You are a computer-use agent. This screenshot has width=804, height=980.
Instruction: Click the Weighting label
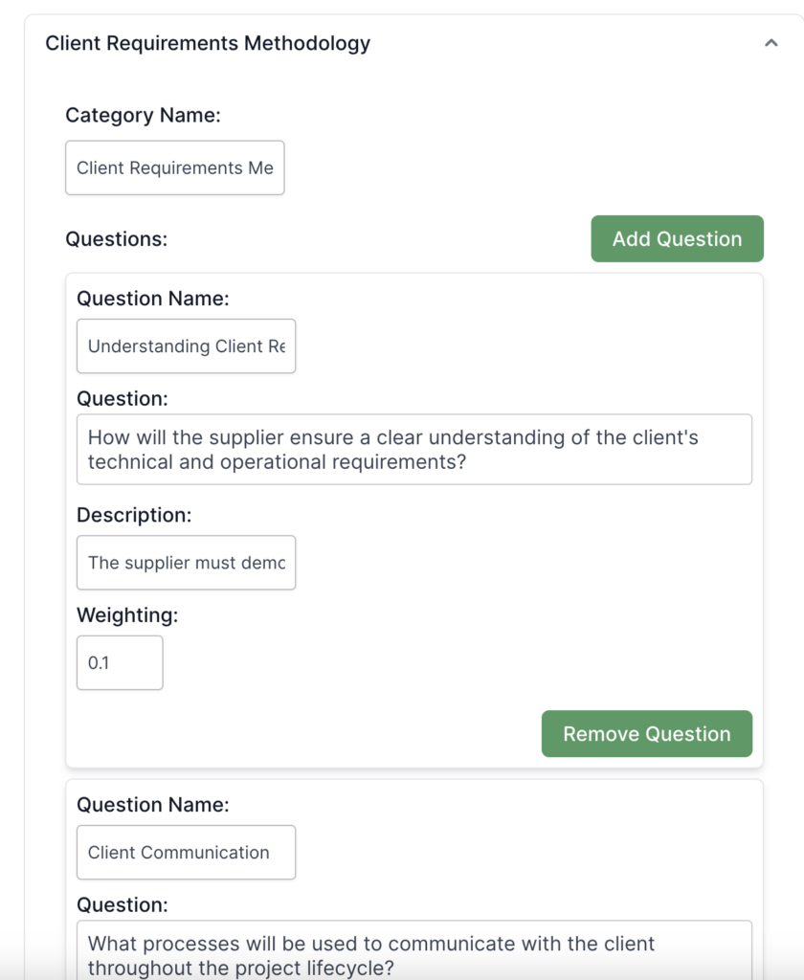pyautogui.click(x=127, y=614)
